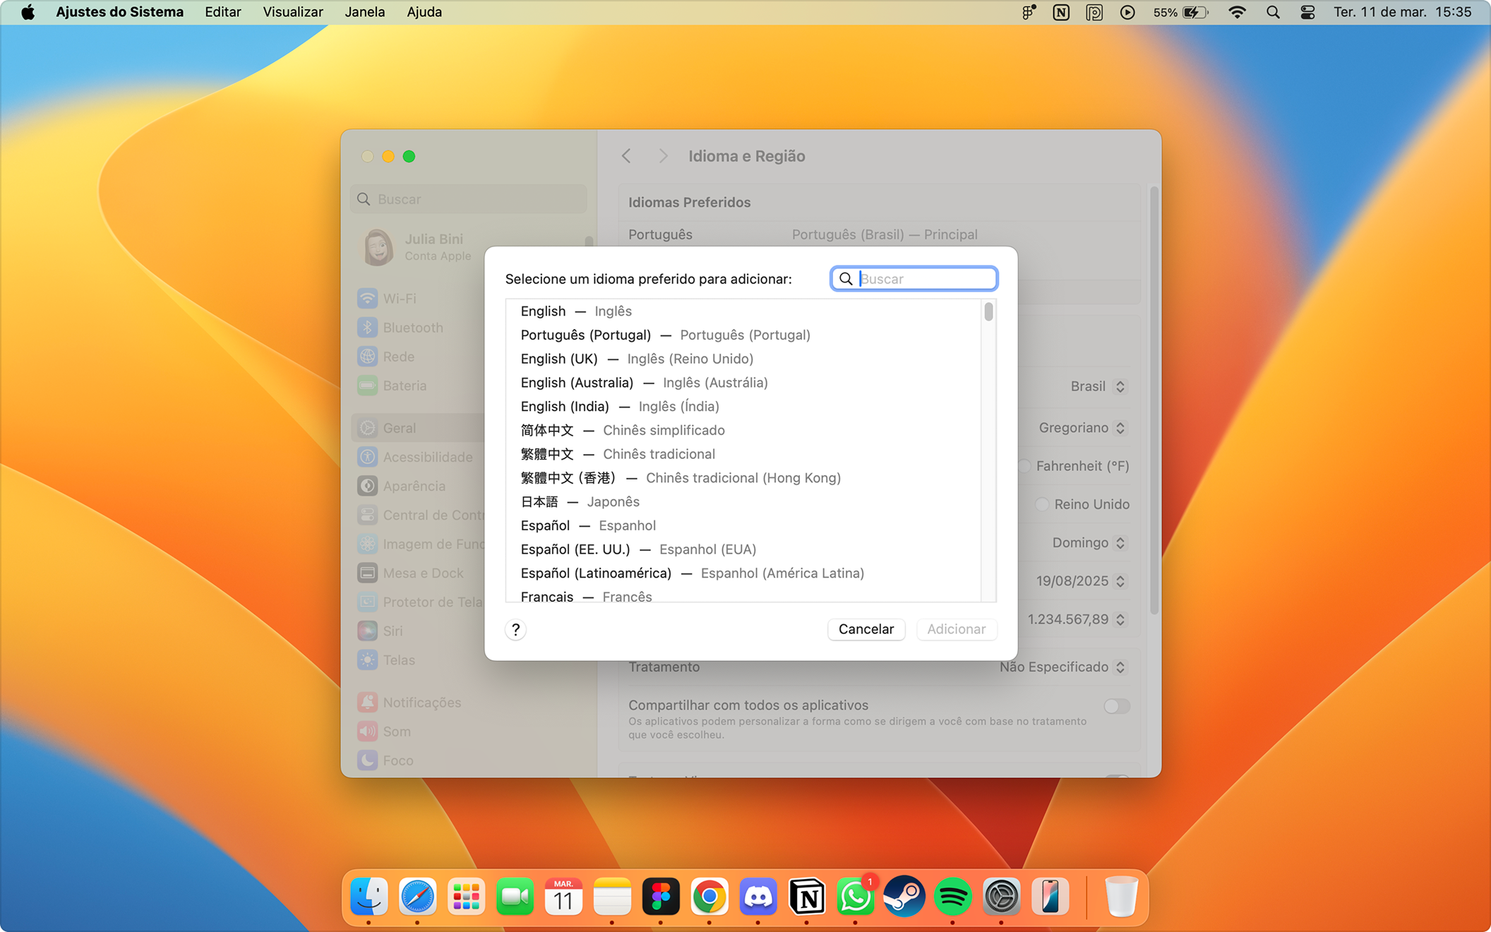Click the language list scrollbar thumb
1491x932 pixels.
pyautogui.click(x=988, y=311)
